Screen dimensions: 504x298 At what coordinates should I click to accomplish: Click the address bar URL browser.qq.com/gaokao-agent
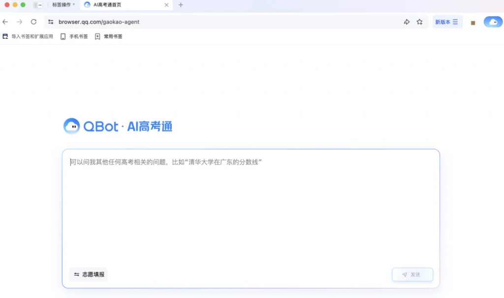[98, 22]
